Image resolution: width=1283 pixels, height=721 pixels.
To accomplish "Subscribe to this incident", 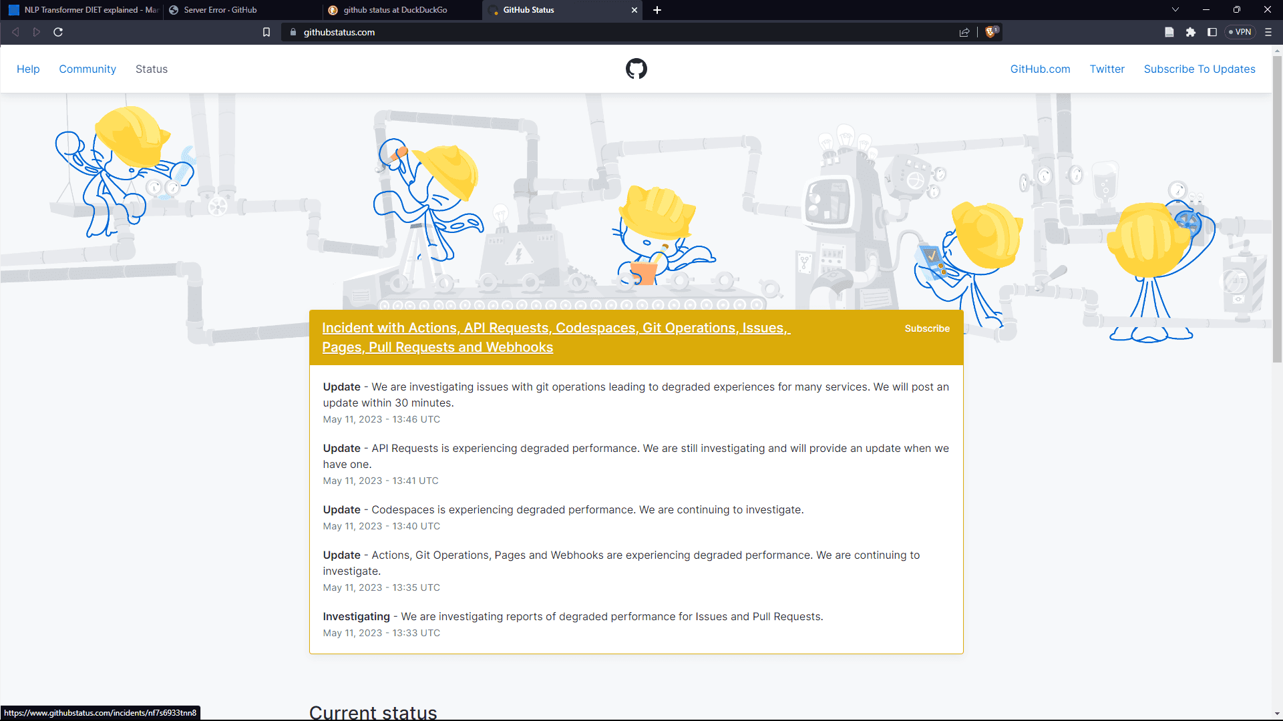I will 927,328.
